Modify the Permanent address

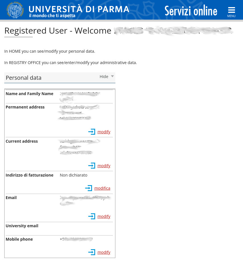pos(104,132)
